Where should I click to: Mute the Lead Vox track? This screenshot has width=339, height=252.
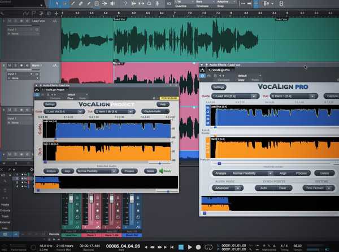(x=10, y=21)
